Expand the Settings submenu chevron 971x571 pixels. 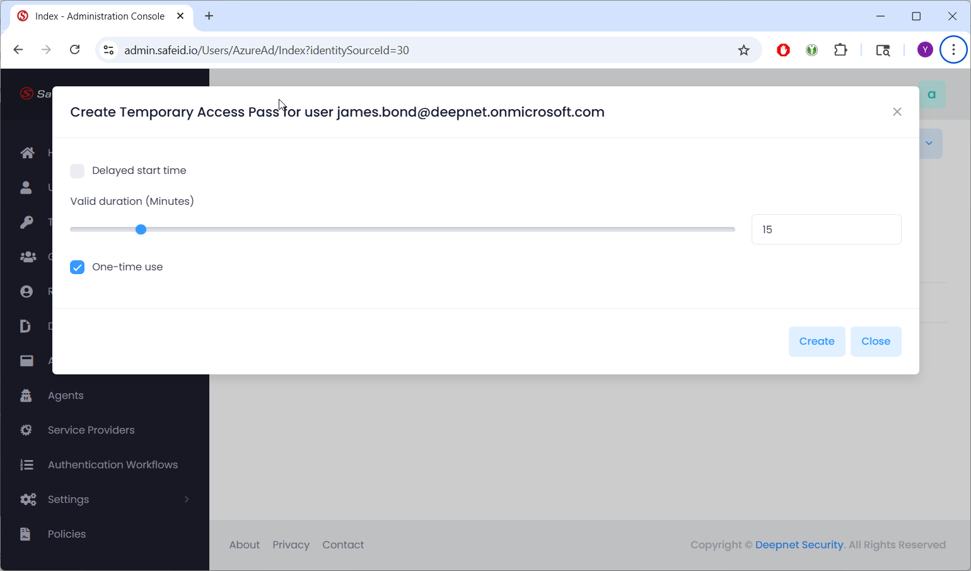tap(187, 499)
